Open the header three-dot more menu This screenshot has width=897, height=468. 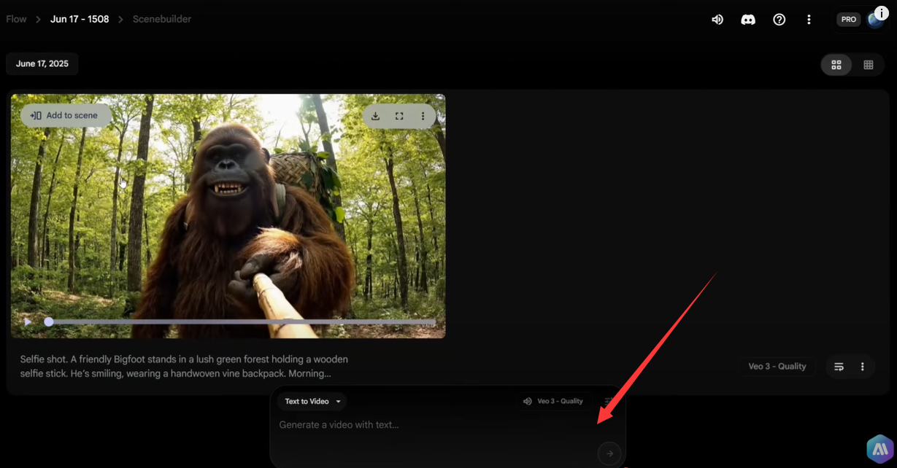coord(809,20)
